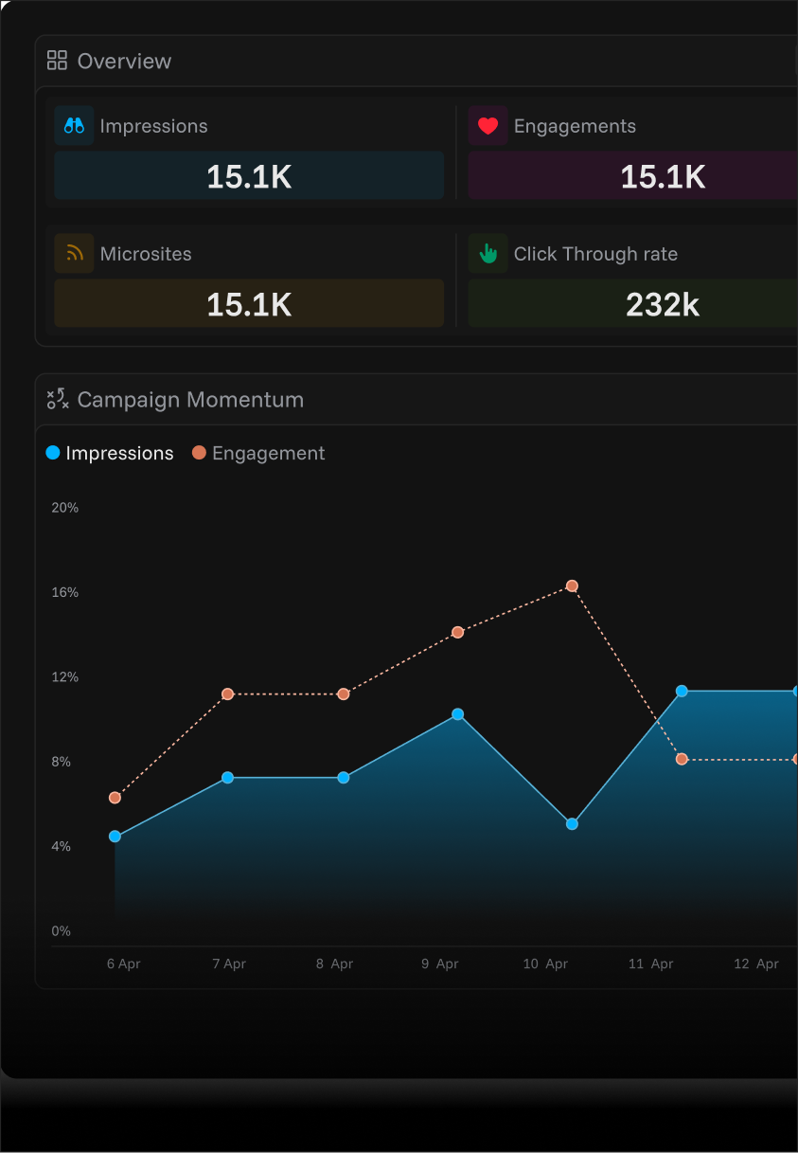Click the 8% y-axis label
The height and width of the screenshot is (1153, 798).
[62, 762]
